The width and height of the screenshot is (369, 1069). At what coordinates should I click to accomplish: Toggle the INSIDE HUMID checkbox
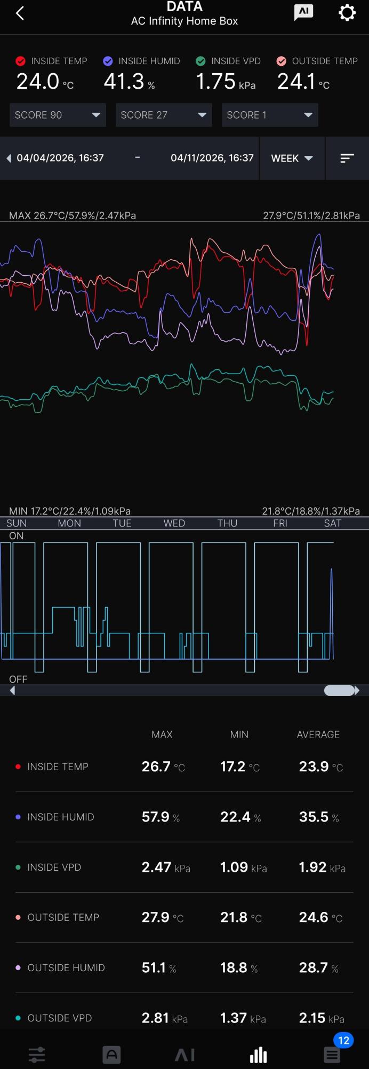pyautogui.click(x=108, y=61)
